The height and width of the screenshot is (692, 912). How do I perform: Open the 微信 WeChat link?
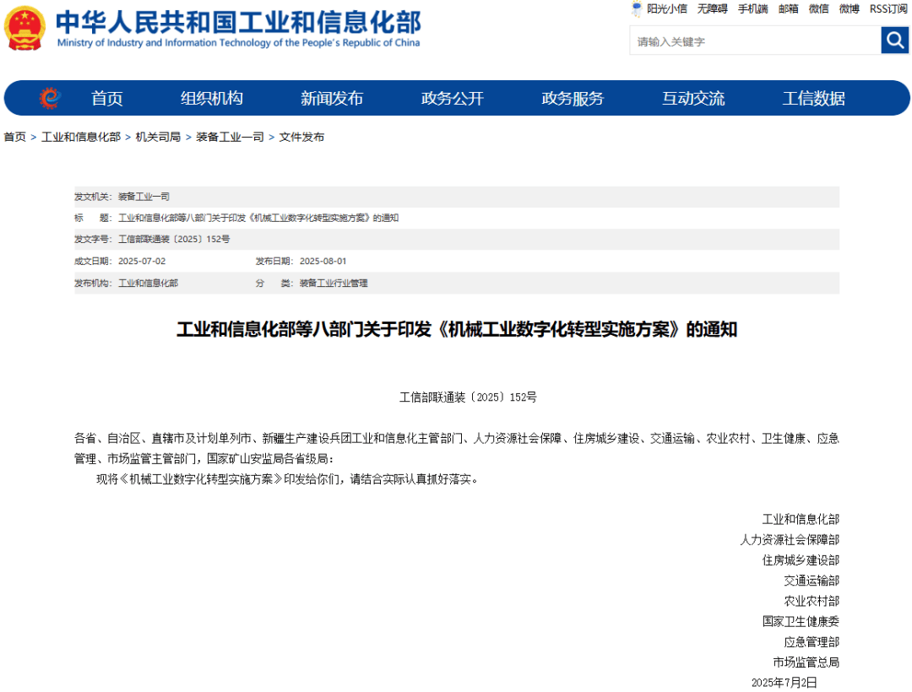pyautogui.click(x=818, y=9)
